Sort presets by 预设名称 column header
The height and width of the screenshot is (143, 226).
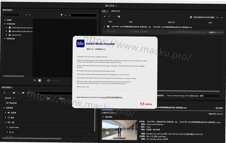8,98
